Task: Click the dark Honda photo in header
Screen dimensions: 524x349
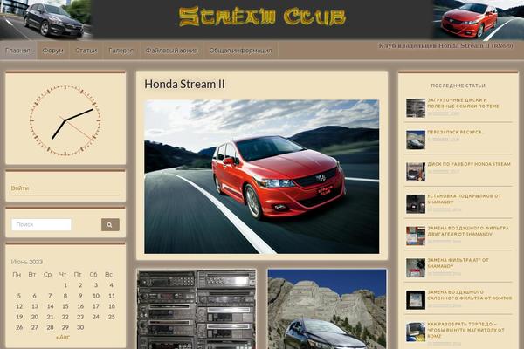Action: pos(45,20)
